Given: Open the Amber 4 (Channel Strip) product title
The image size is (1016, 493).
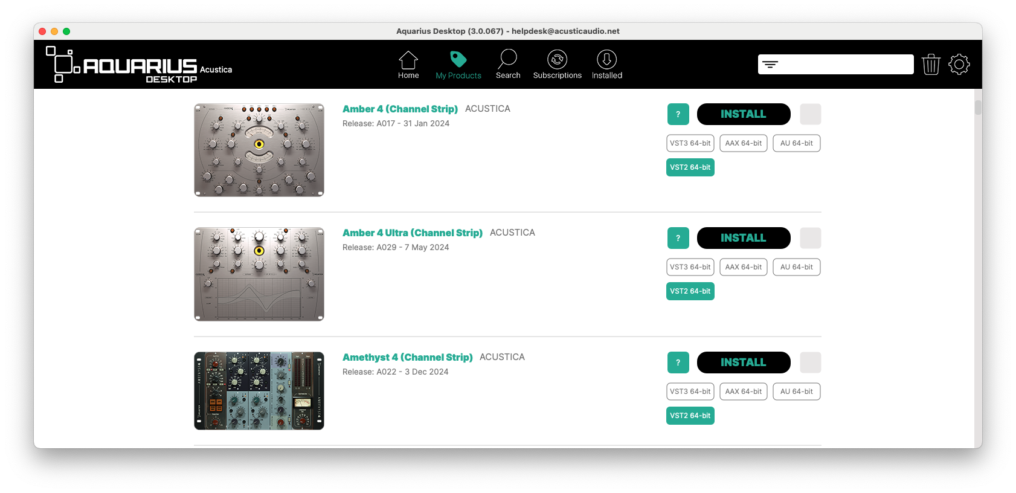Looking at the screenshot, I should 400,109.
